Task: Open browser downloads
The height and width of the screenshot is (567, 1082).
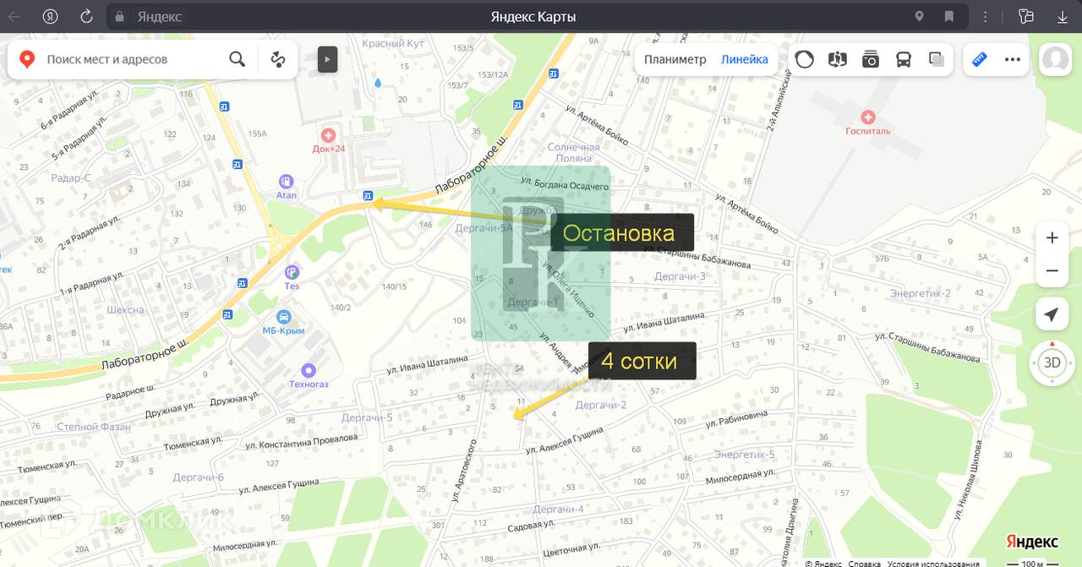Action: pyautogui.click(x=1063, y=16)
